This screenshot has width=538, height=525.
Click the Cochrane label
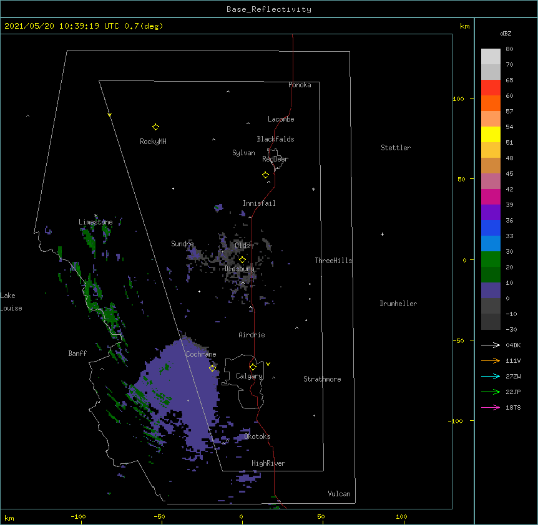201,354
